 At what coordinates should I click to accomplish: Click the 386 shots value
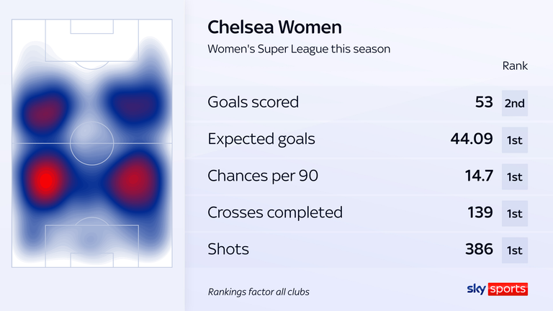[479, 249]
